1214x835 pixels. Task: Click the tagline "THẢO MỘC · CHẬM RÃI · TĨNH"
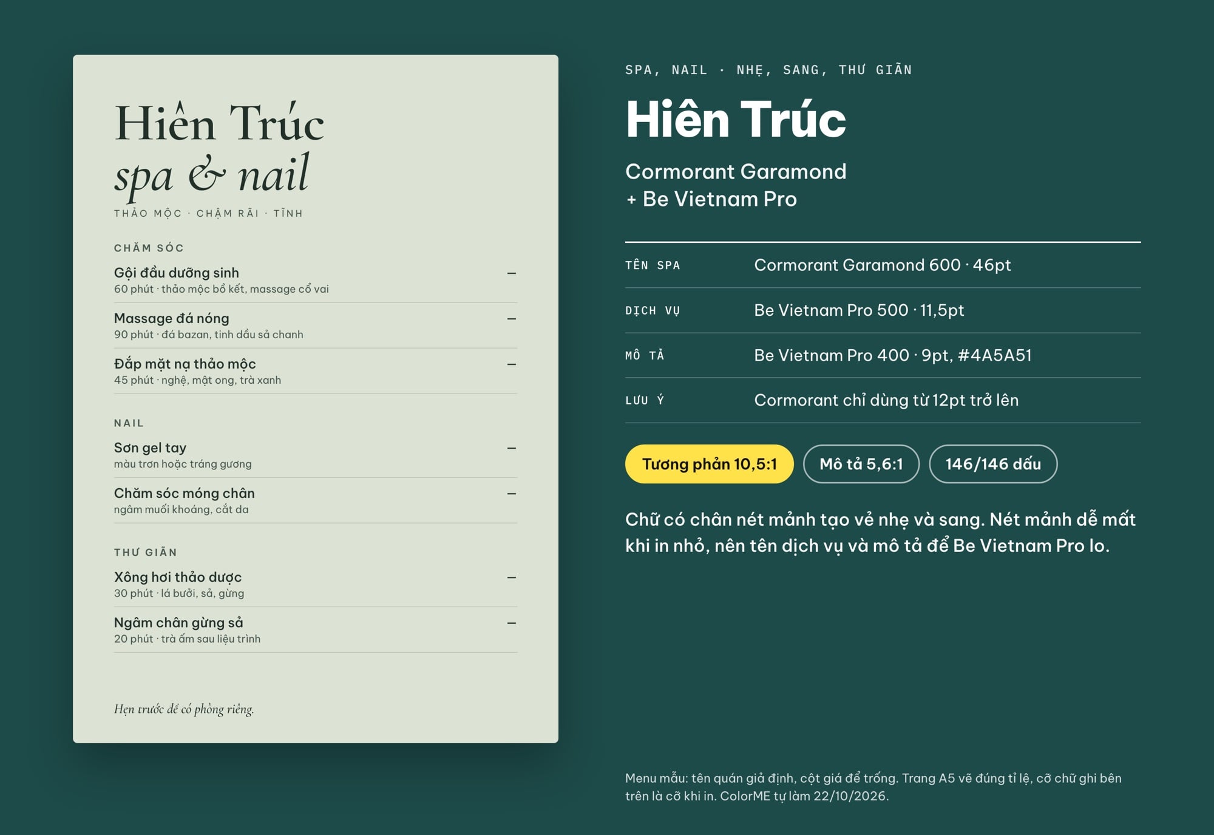[x=208, y=213]
